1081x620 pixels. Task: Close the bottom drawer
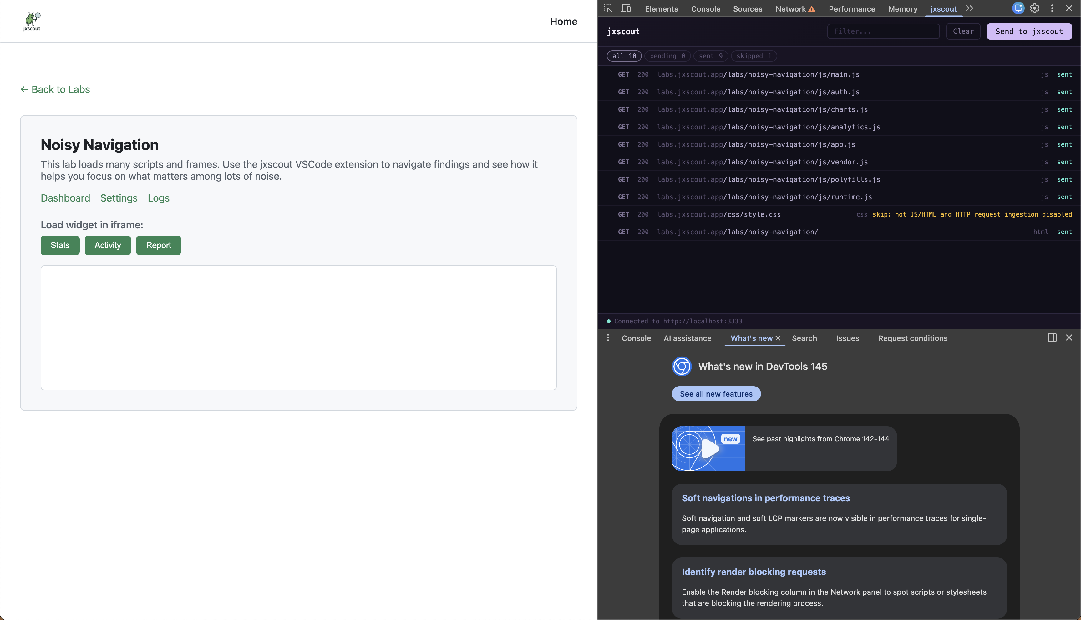1069,338
